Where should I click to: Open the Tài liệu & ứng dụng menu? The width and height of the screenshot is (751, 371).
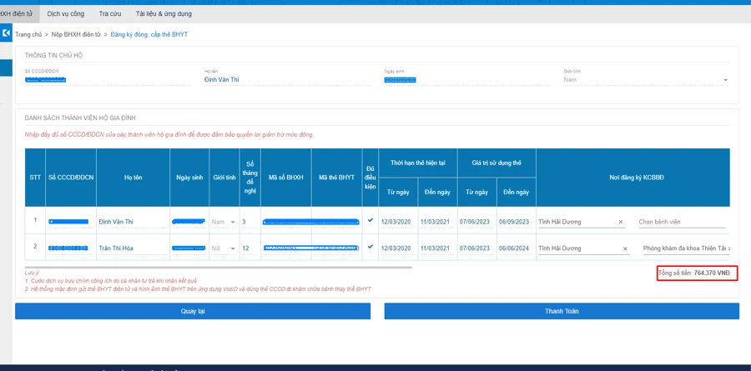[x=164, y=14]
